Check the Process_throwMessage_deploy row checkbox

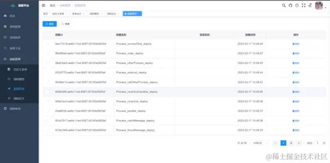pyautogui.click(x=48, y=130)
